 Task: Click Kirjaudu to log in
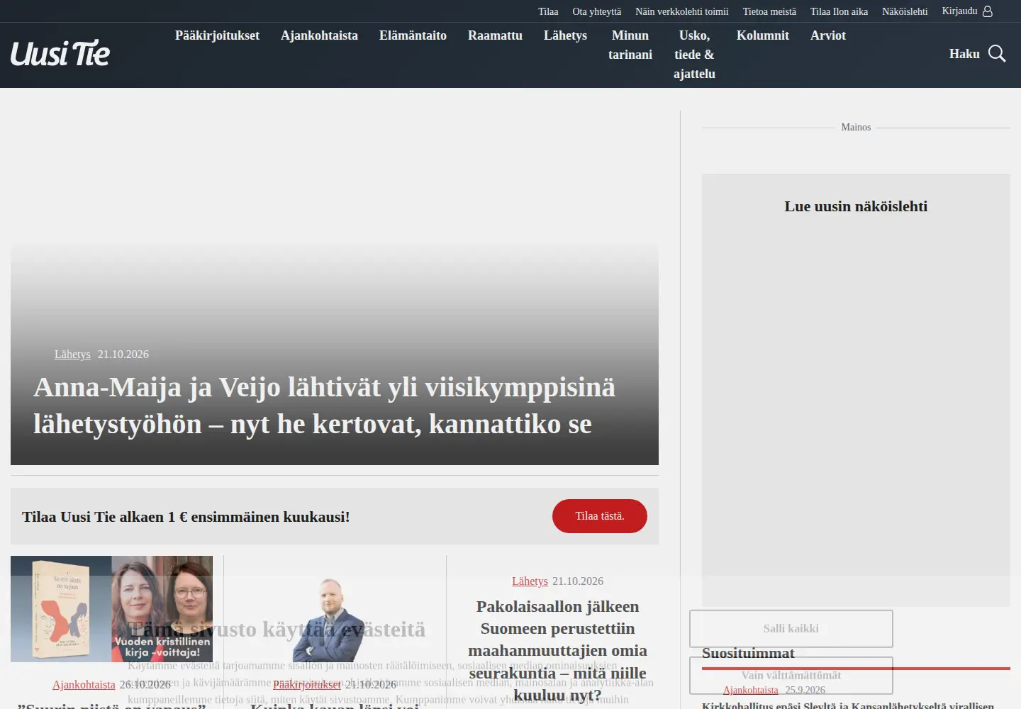click(x=959, y=11)
